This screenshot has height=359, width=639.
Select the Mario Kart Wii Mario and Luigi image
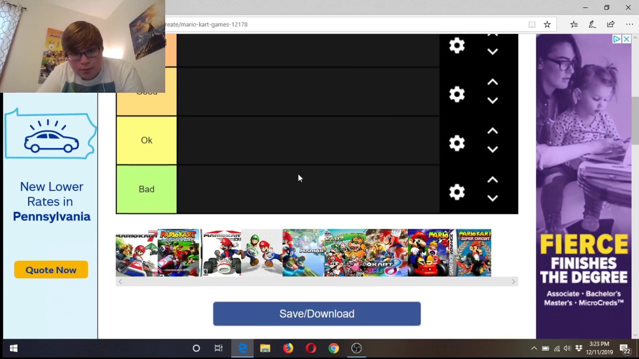coord(262,253)
